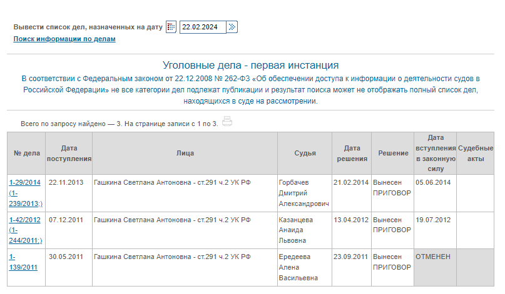
Task: Select the 'Судебные акты' column header
Action: [x=476, y=154]
